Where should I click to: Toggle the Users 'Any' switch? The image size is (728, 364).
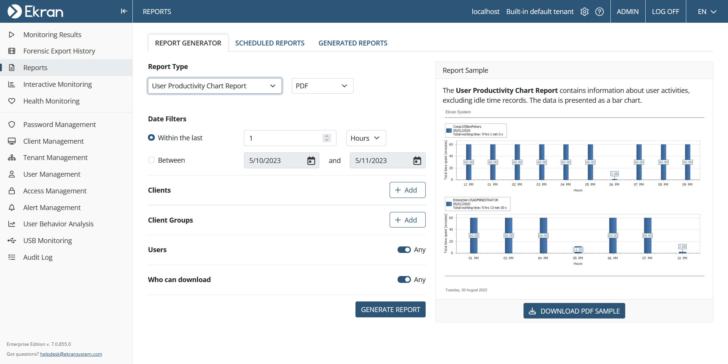click(x=404, y=249)
